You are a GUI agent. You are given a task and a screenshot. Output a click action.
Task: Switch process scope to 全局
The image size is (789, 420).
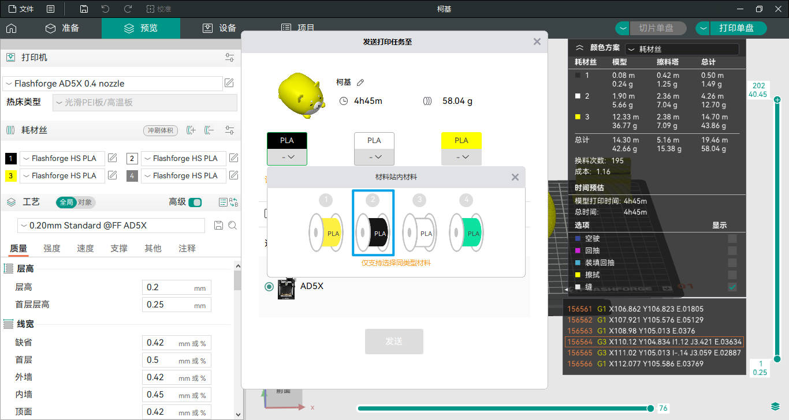coord(66,202)
